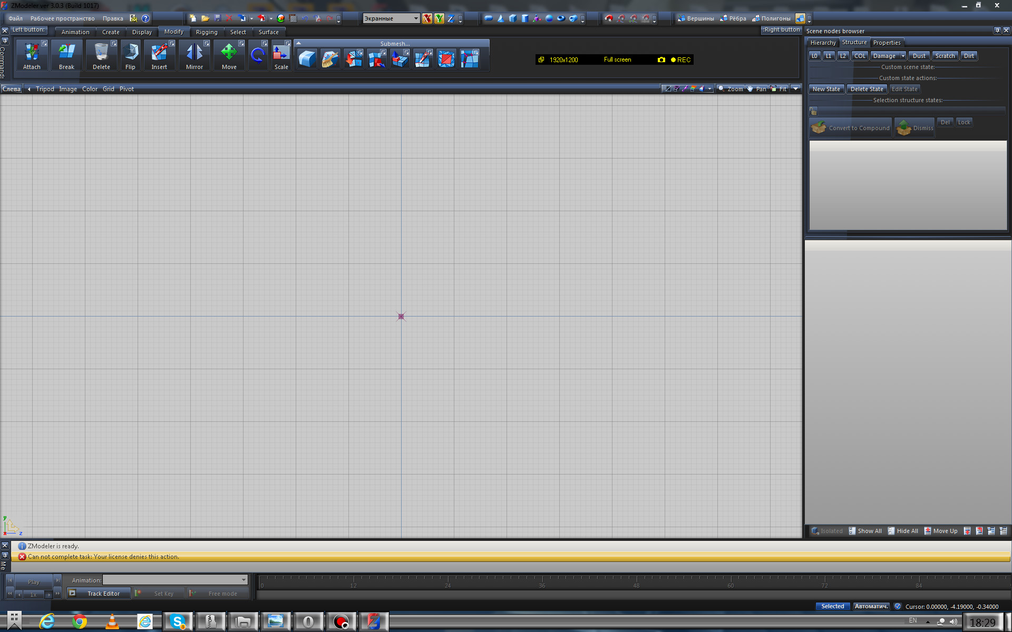Select the Attach tool
The height and width of the screenshot is (632, 1012).
click(32, 55)
